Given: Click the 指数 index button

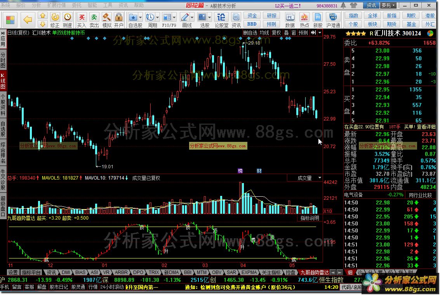Looking at the screenshot, I should [353, 16].
